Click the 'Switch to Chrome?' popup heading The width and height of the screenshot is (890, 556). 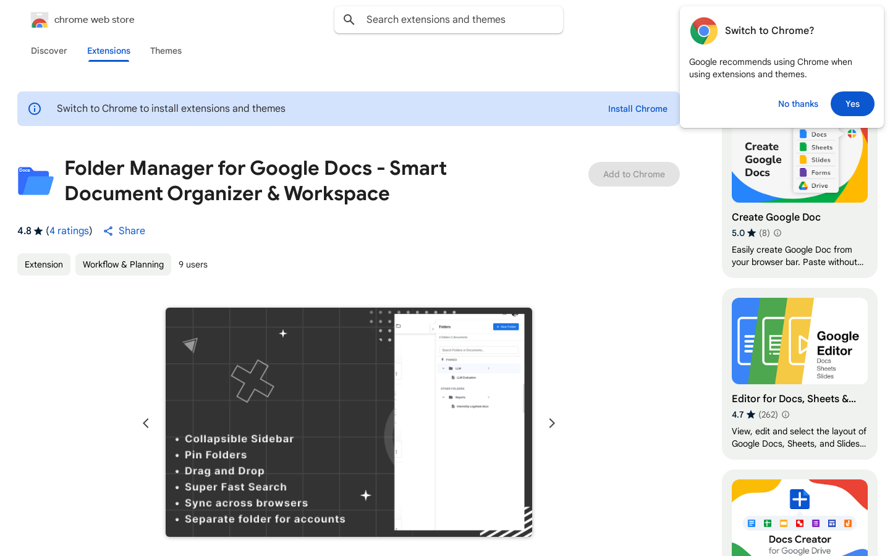click(769, 31)
